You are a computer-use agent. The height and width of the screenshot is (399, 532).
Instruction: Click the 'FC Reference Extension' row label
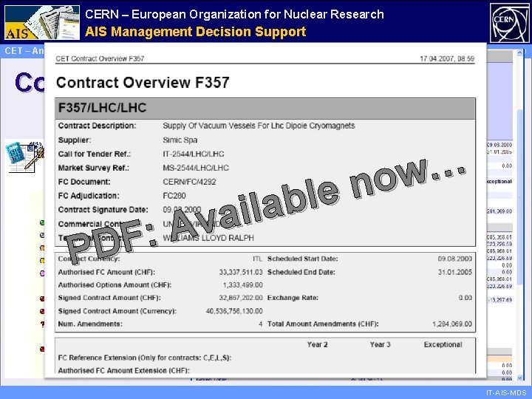145,358
